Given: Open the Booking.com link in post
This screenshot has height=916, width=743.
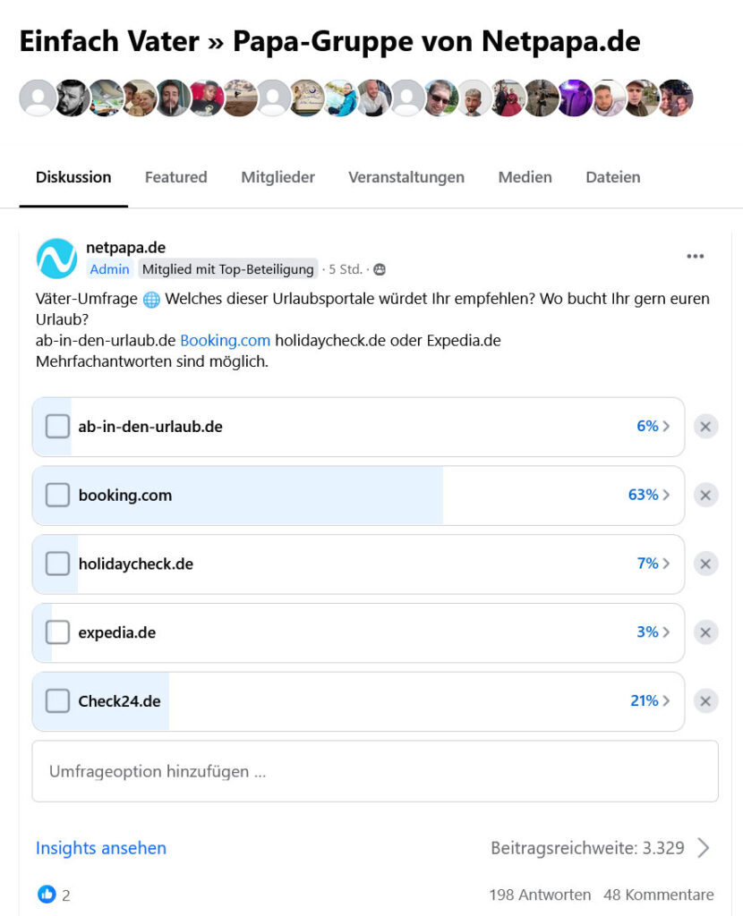Looking at the screenshot, I should point(225,340).
